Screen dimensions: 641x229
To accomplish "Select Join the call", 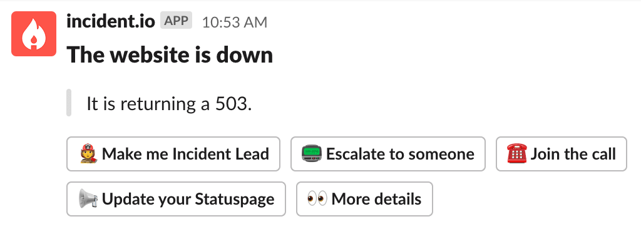I will (x=562, y=154).
